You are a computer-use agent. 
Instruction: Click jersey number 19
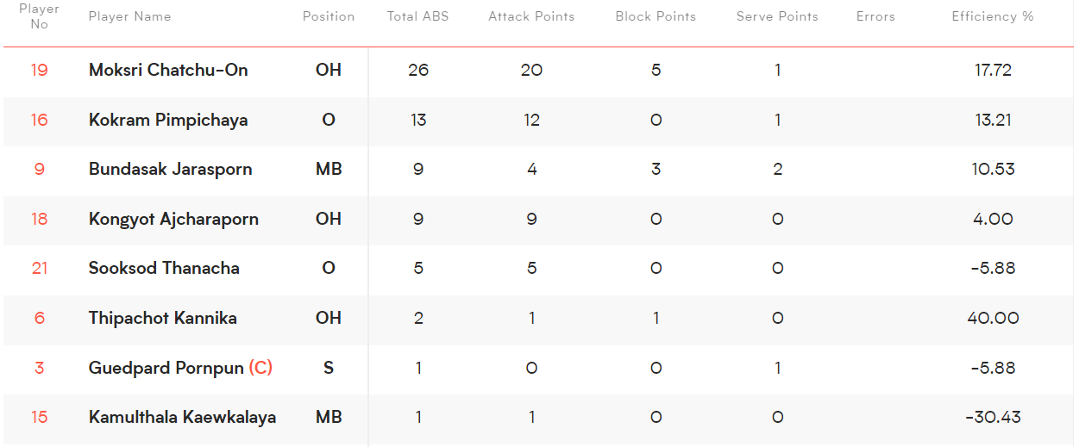click(x=40, y=70)
